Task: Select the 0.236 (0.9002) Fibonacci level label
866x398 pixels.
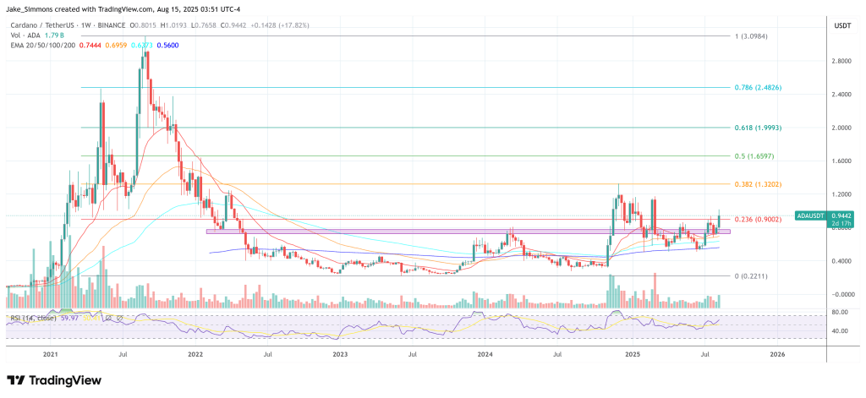Action: (x=757, y=220)
